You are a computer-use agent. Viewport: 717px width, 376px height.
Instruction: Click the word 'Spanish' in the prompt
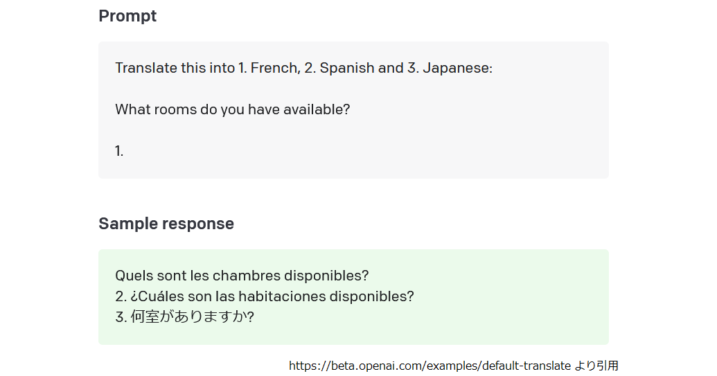click(347, 68)
